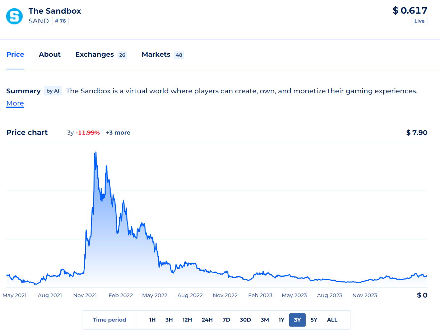Select the 3M time period
The height and width of the screenshot is (332, 440).
265,320
